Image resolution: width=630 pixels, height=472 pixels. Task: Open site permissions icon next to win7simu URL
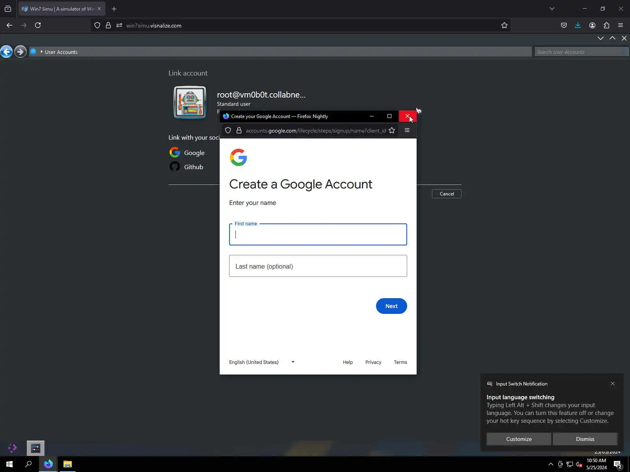click(119, 26)
